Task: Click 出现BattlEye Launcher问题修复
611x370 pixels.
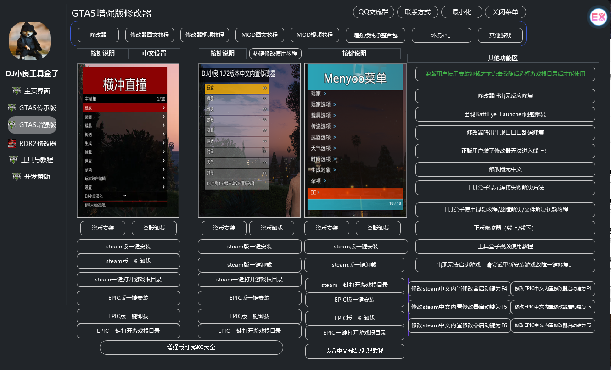Action: point(505,114)
